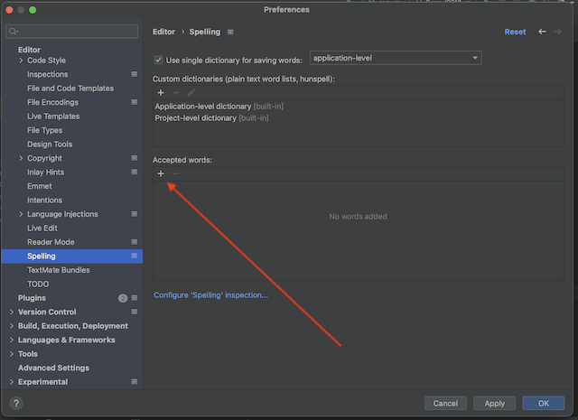
Task: Expand the Experimental section
Action: (12, 382)
